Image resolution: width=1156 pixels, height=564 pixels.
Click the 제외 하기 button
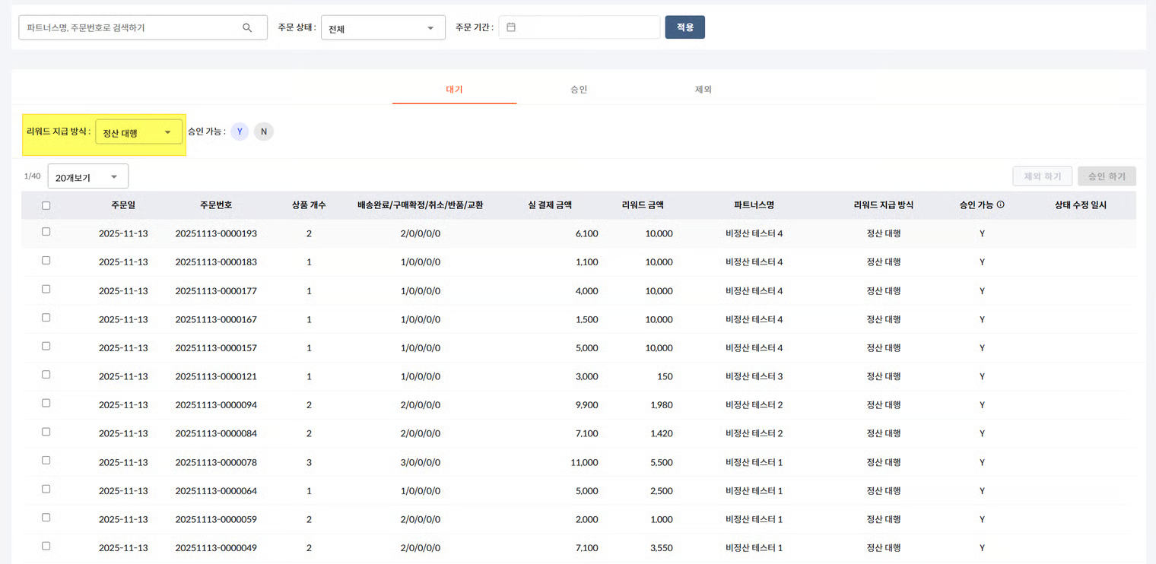1043,176
